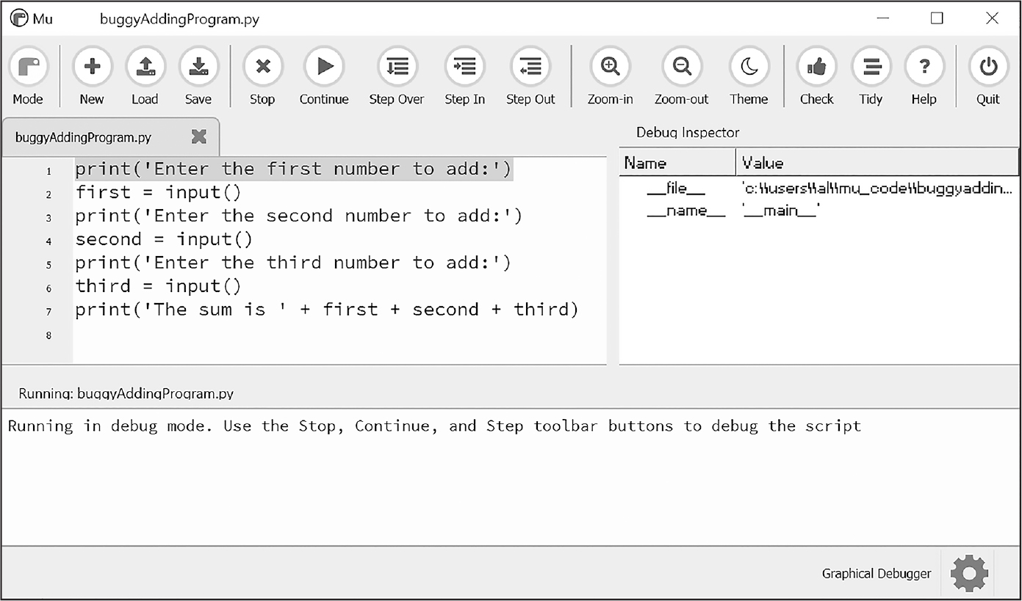The height and width of the screenshot is (601, 1022).
Task: Tidy the code formatting
Action: tap(871, 76)
